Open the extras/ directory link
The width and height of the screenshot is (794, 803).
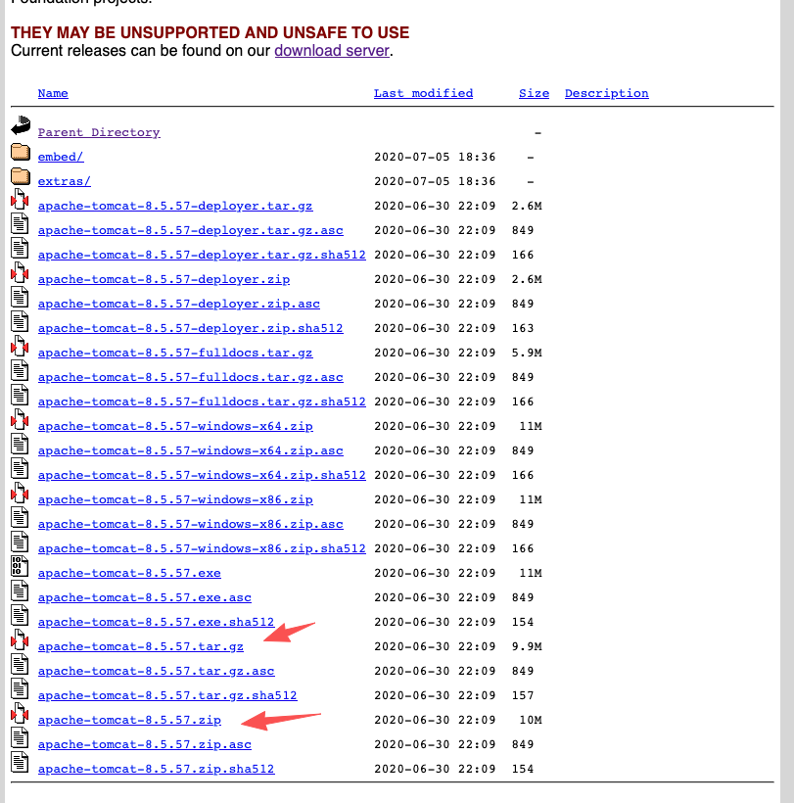click(x=64, y=181)
